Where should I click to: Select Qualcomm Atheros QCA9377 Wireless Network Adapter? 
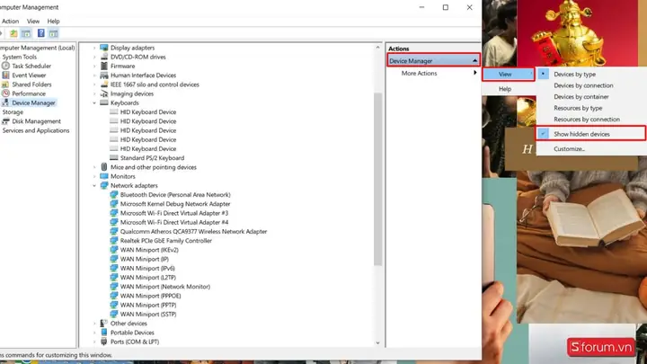click(x=193, y=232)
